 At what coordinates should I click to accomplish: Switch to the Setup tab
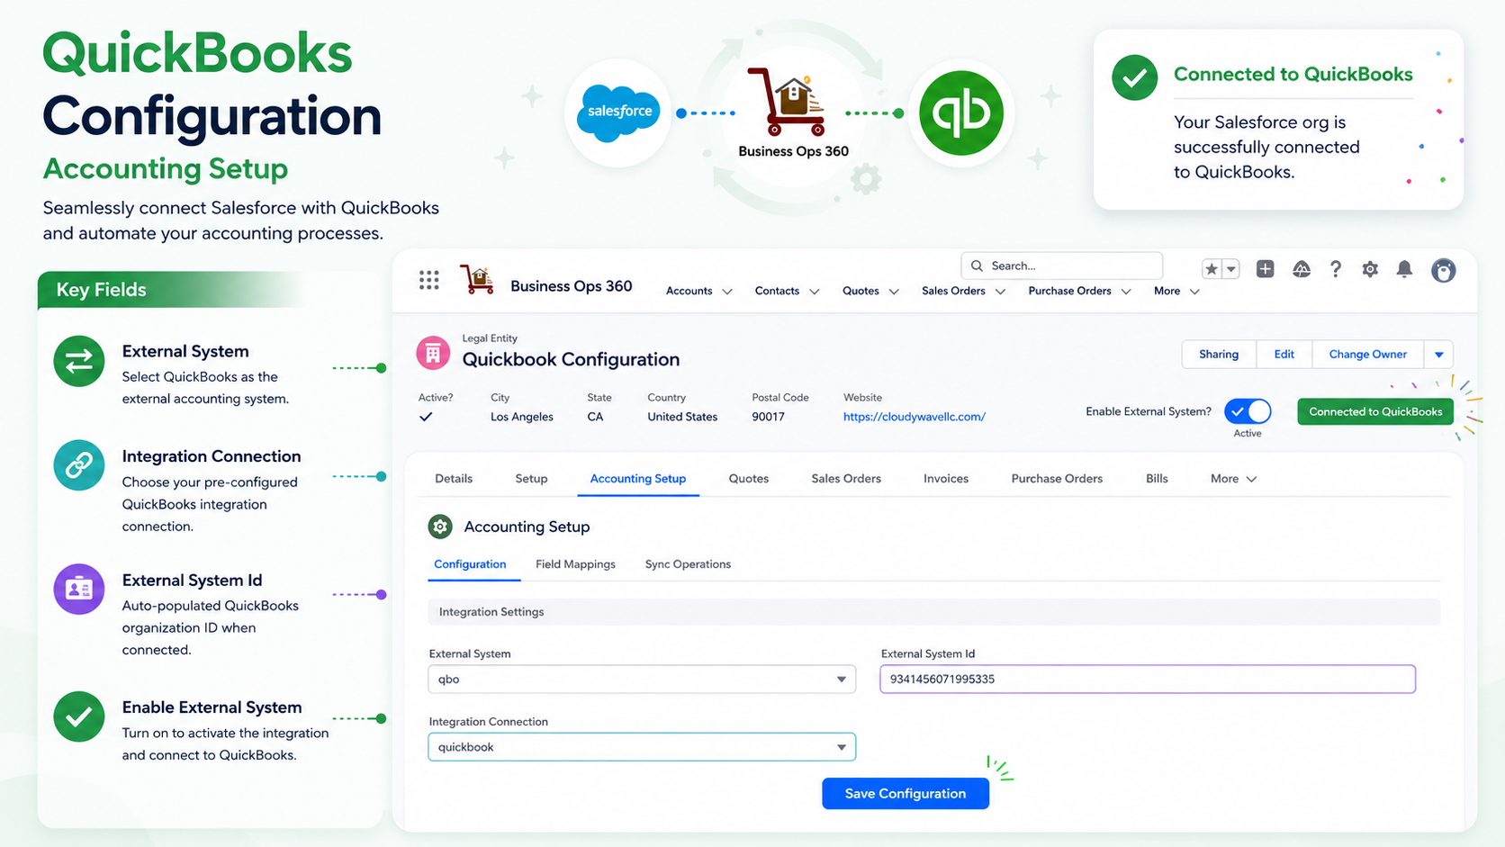pos(531,479)
